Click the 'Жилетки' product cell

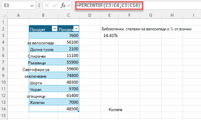[x=43, y=102]
